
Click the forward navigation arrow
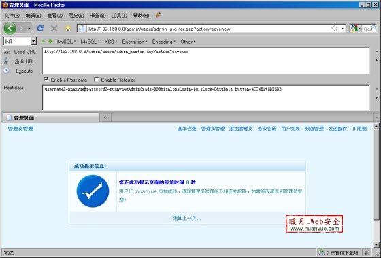(22, 29)
